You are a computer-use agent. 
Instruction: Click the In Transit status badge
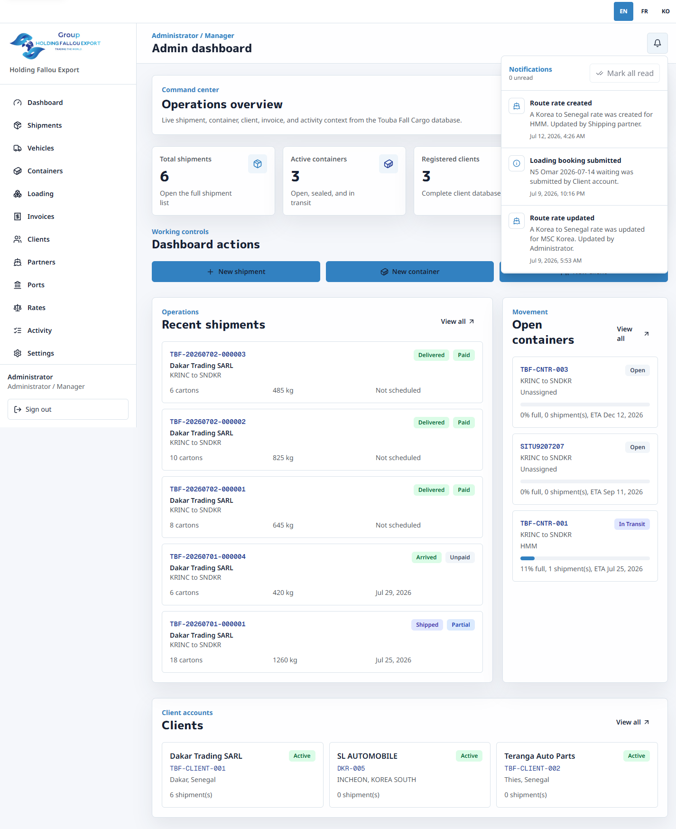[632, 524]
